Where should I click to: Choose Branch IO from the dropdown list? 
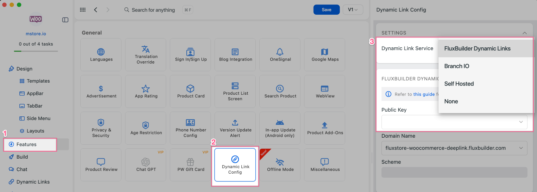click(x=457, y=66)
